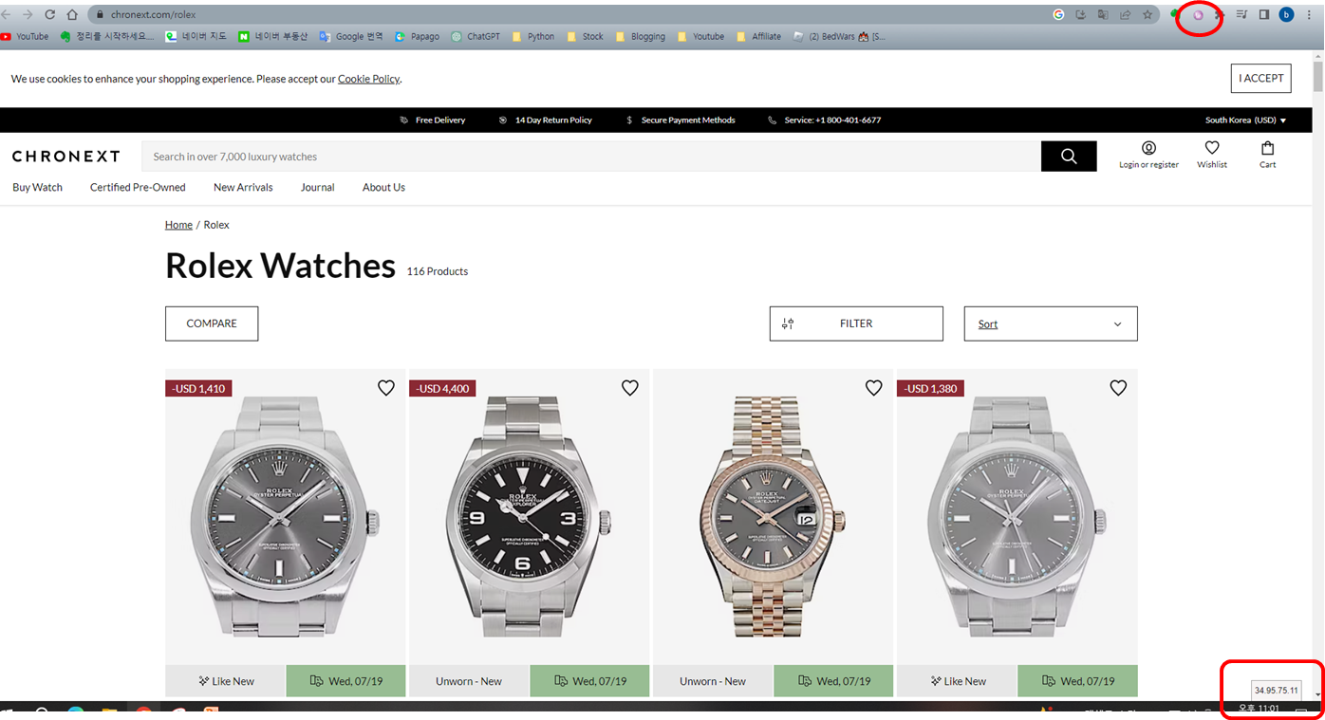Accept cookies with I ACCEPT button
1325x720 pixels.
coord(1261,79)
